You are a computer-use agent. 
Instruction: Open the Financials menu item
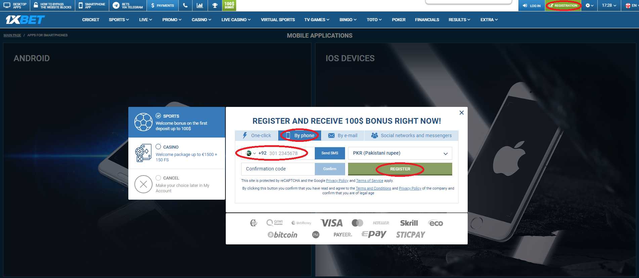427,20
